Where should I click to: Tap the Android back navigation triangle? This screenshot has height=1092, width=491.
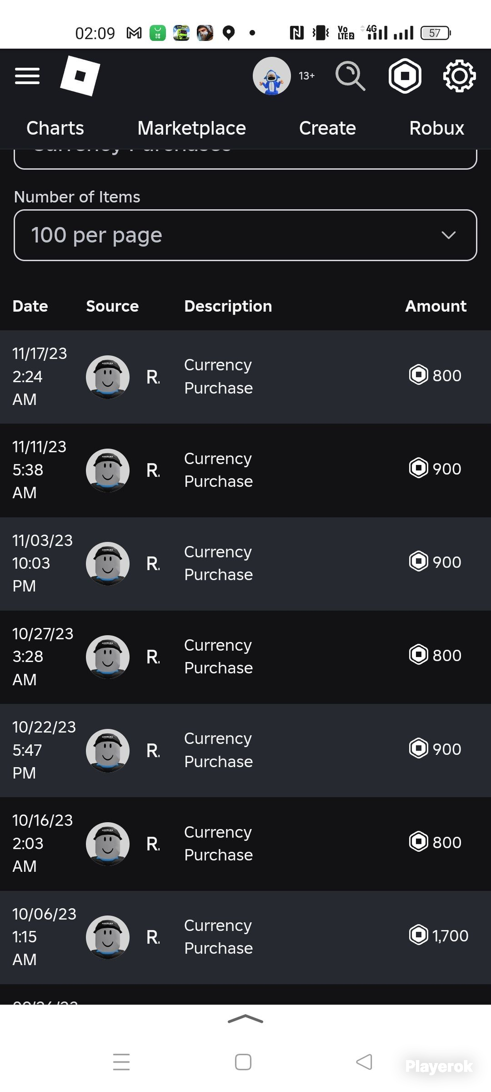coord(364,1062)
